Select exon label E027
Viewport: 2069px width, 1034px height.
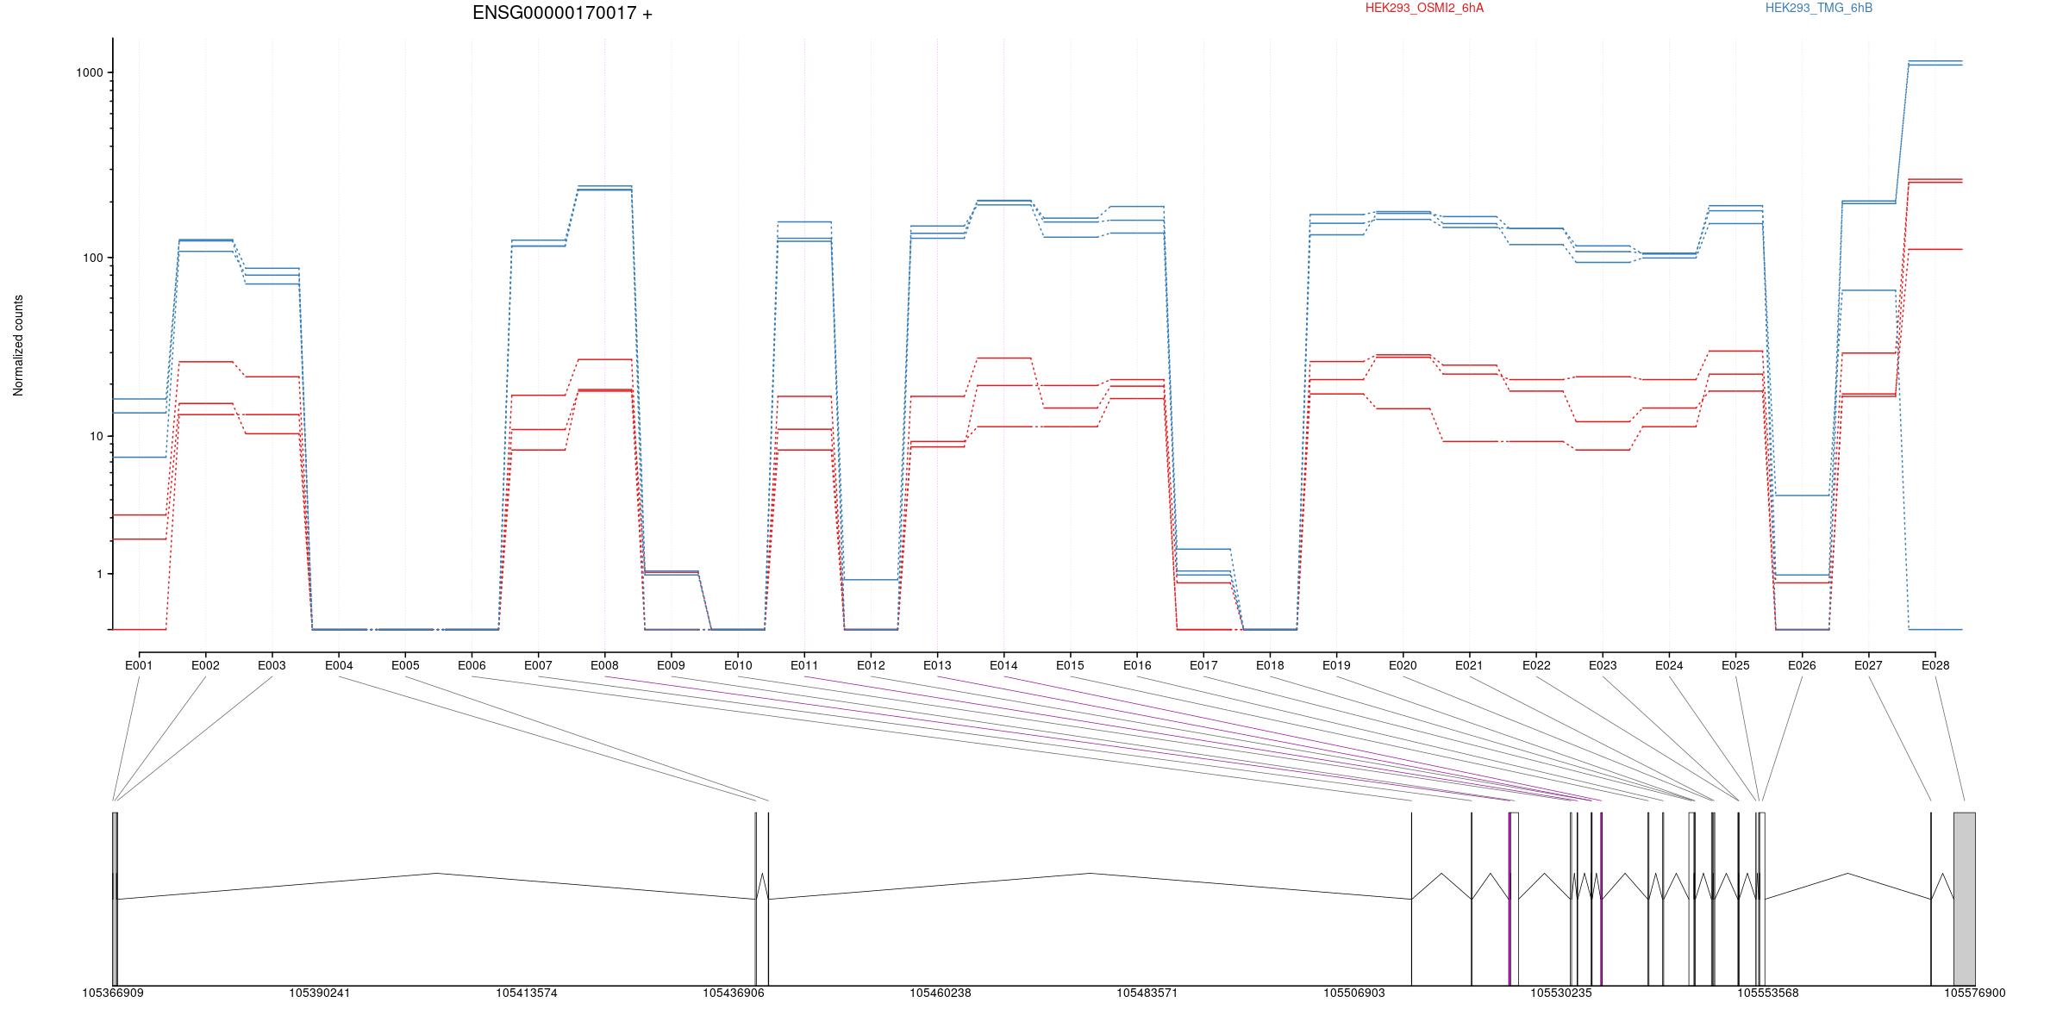[x=1868, y=665]
